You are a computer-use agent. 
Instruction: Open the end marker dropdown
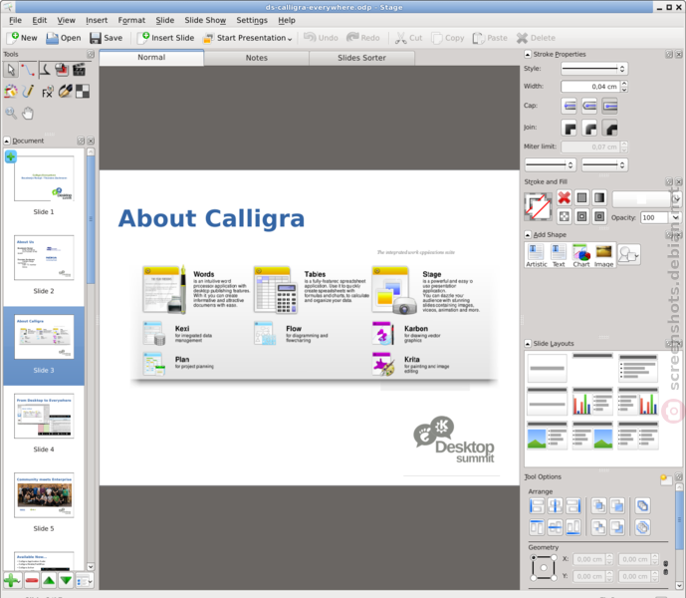[604, 164]
